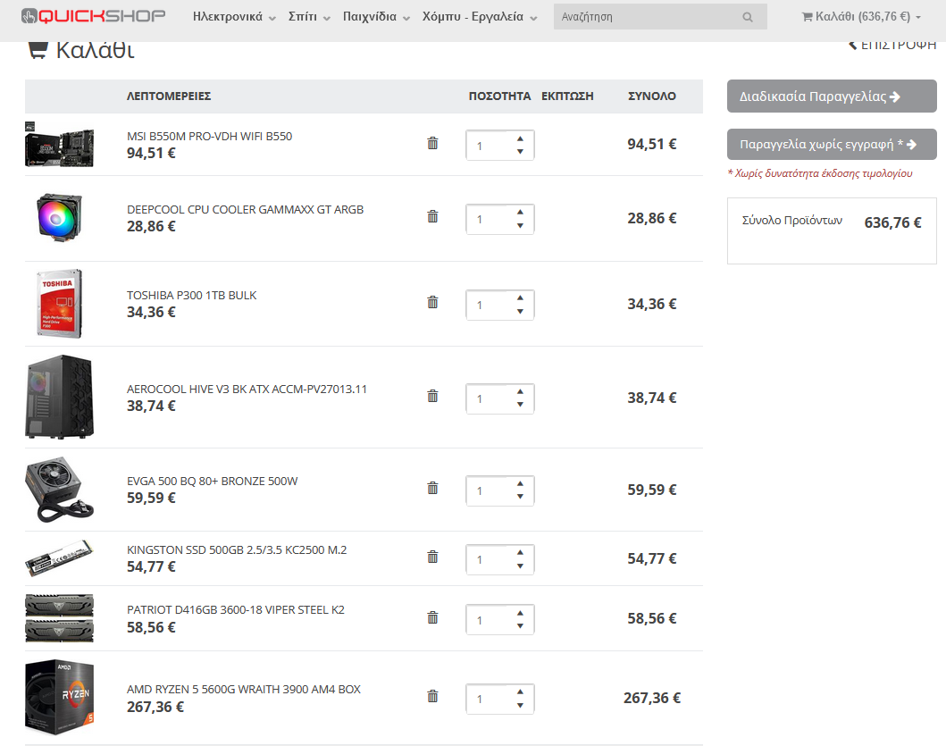This screenshot has height=746, width=946.
Task: Click Σύνολο Προϊόντων total 636,76 €
Action: tap(892, 222)
